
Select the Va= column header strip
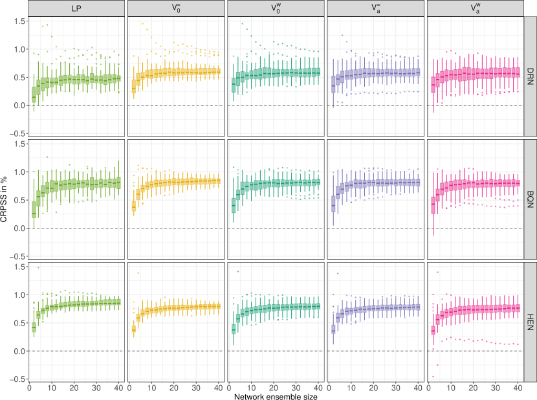point(376,8)
